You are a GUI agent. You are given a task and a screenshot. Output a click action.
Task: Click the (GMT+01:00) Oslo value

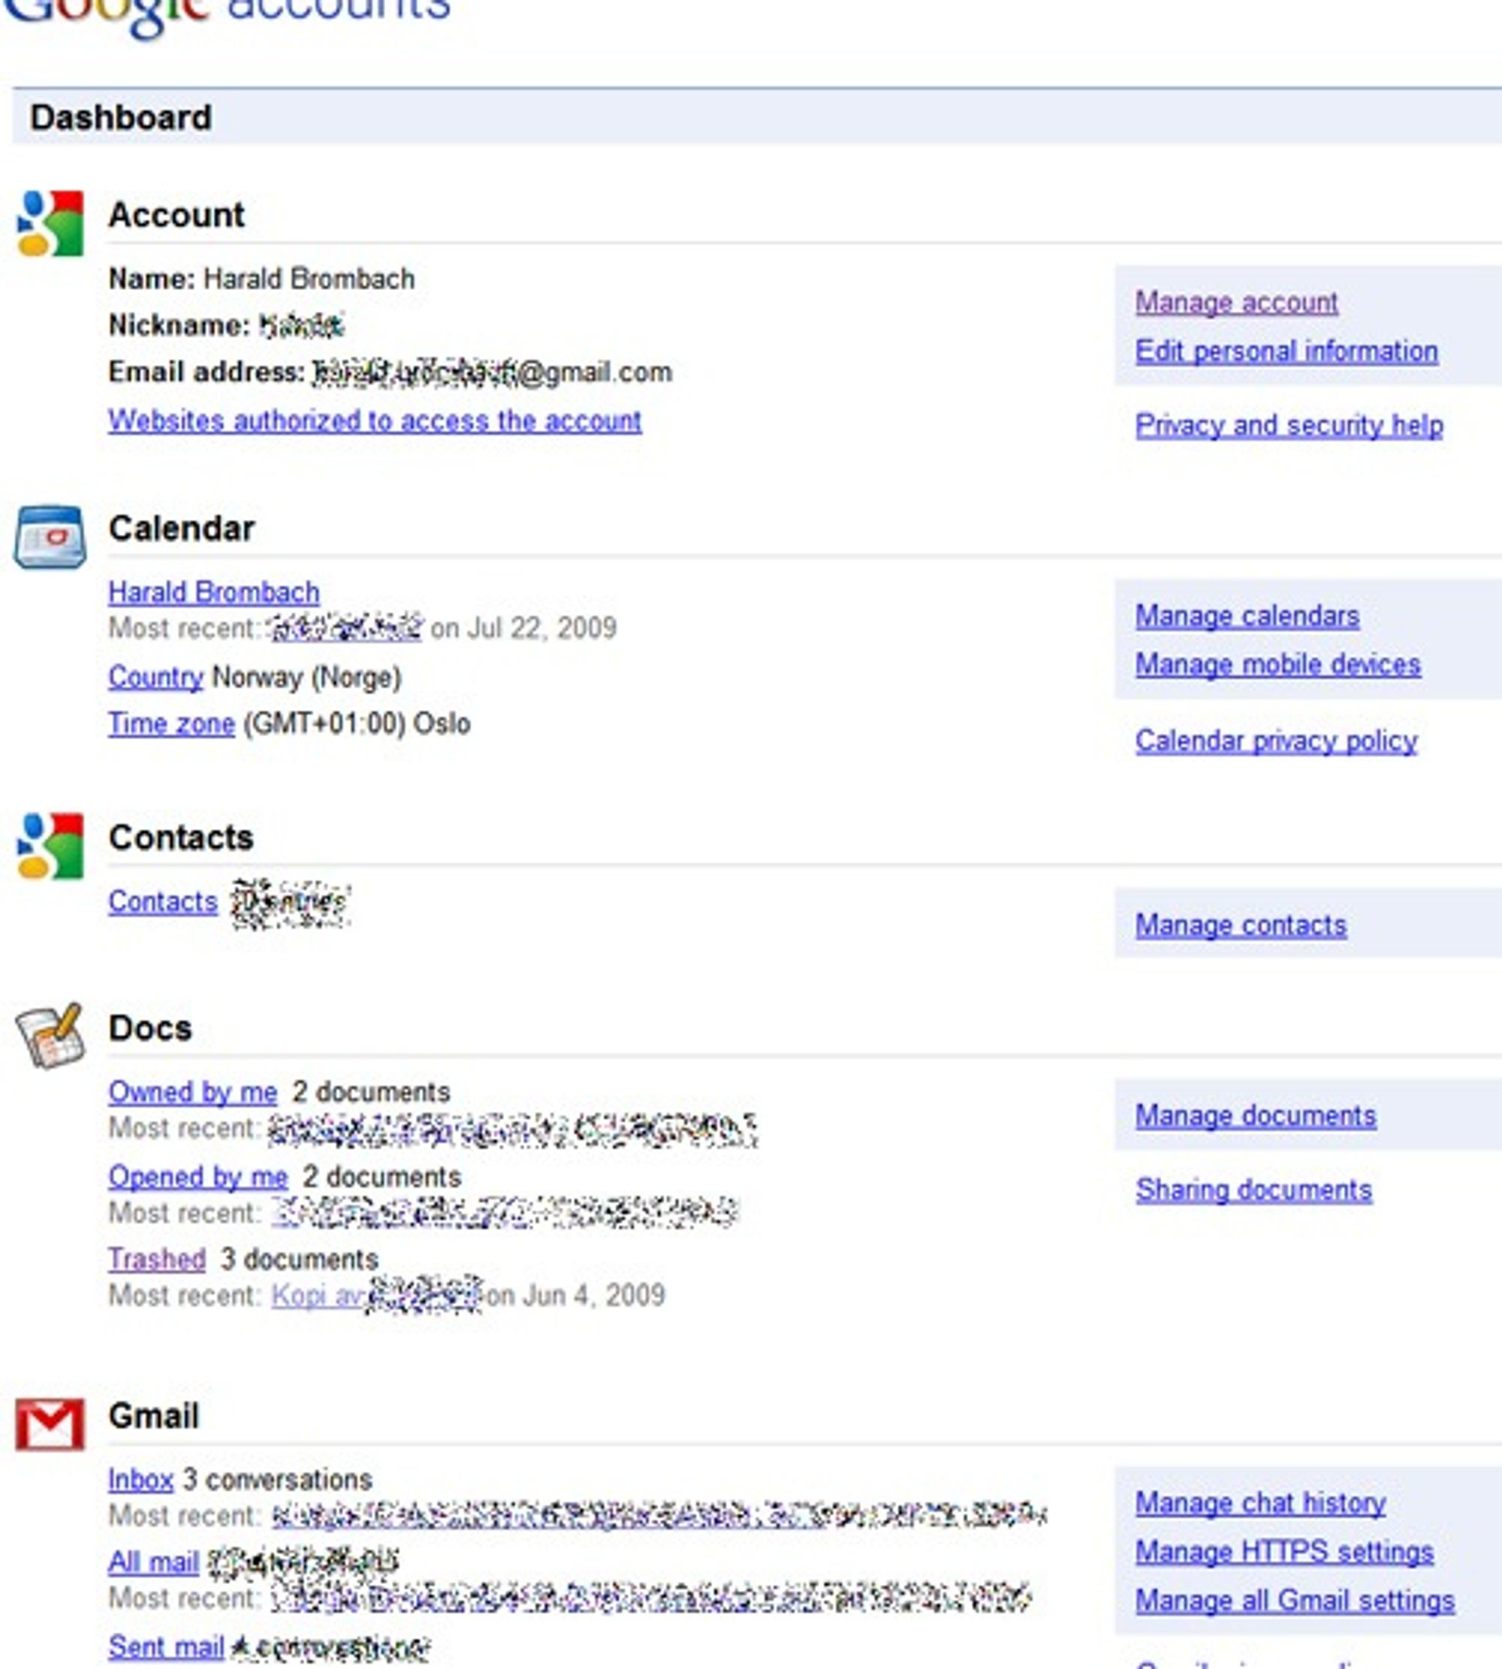coord(357,724)
